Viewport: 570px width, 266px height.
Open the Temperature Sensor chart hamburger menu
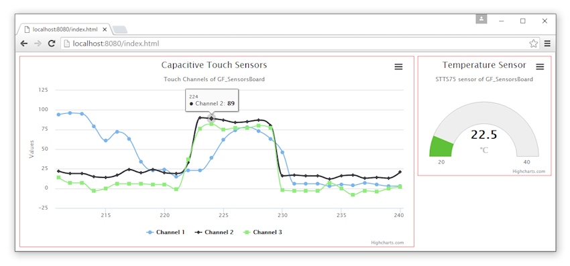coord(540,67)
